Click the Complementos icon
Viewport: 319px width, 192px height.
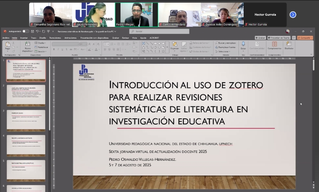click(x=275, y=44)
